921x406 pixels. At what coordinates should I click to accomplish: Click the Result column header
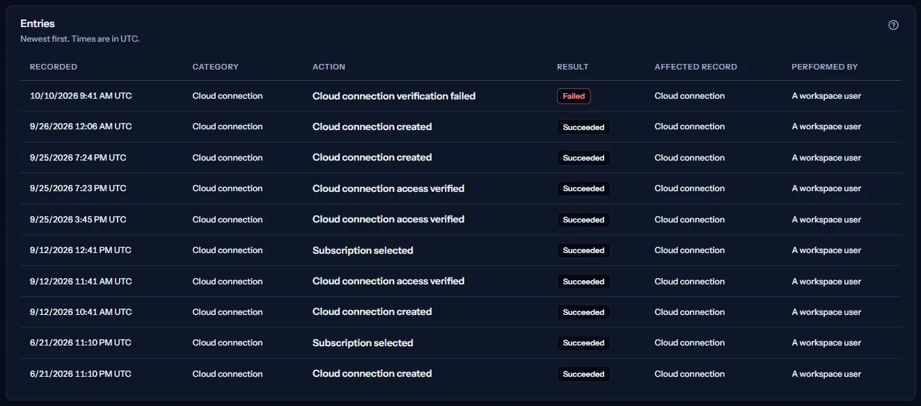coord(572,67)
